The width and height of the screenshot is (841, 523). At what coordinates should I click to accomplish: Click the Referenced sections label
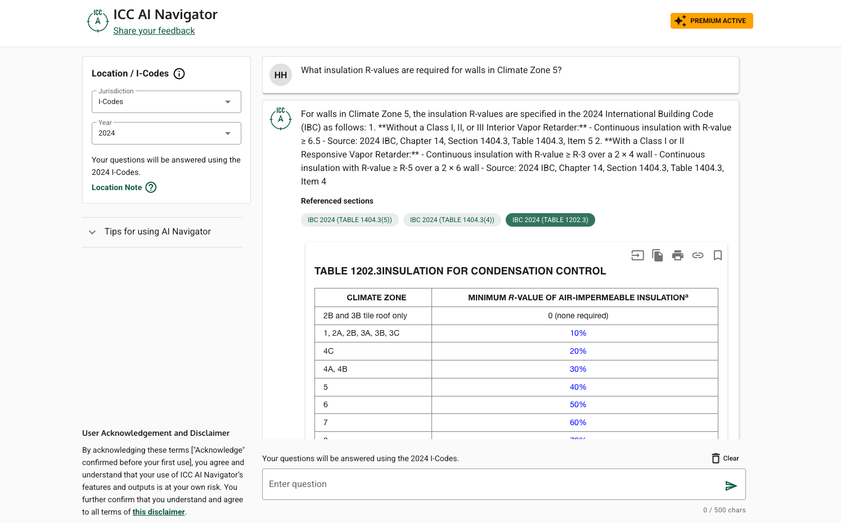pos(337,201)
